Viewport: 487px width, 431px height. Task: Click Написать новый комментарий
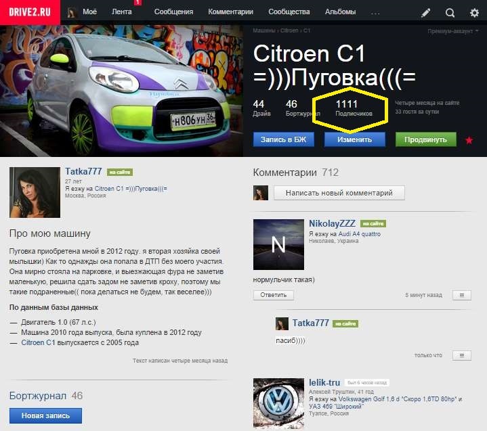pos(339,193)
